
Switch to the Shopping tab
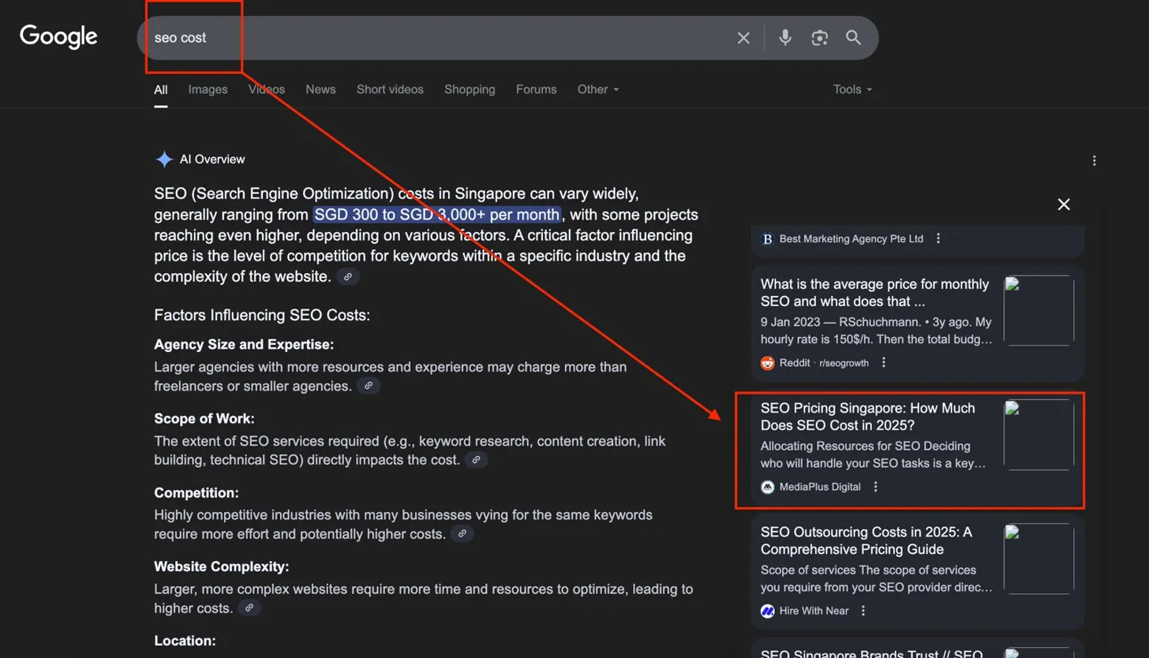470,89
